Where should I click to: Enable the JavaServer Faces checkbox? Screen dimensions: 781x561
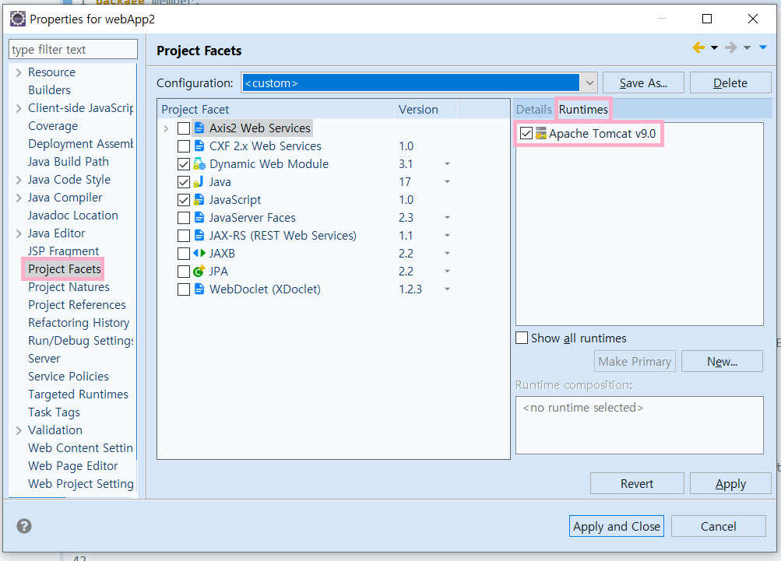coord(184,218)
